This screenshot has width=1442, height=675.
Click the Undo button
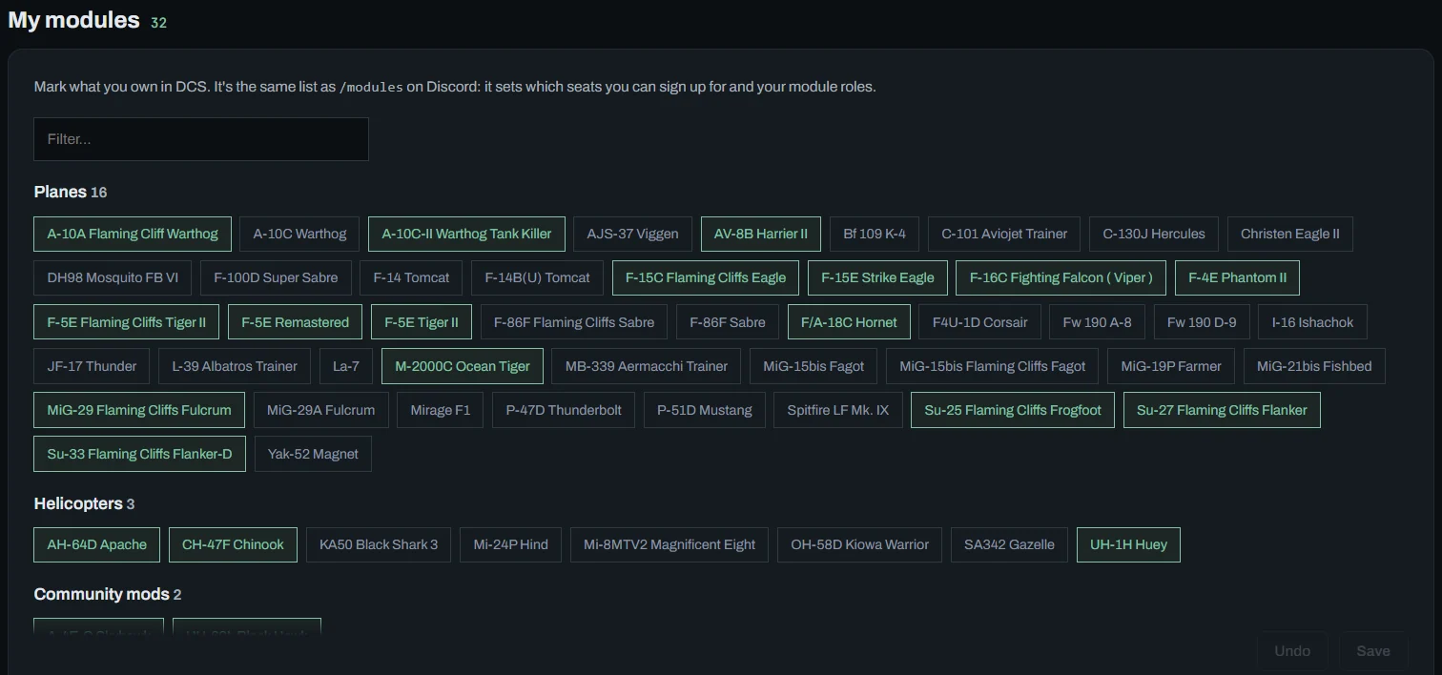pos(1292,651)
